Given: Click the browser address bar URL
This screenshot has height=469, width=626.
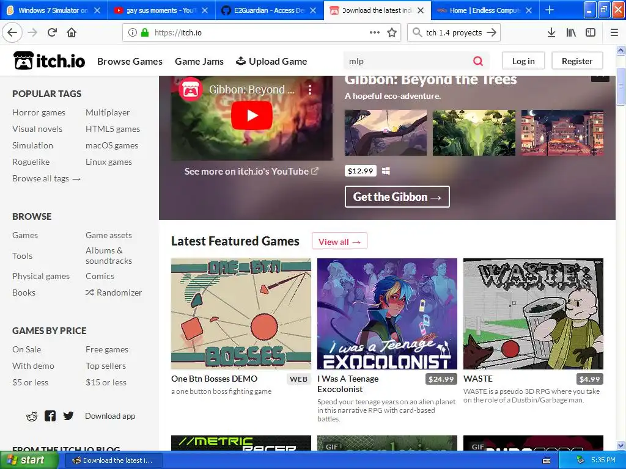Looking at the screenshot, I should click(x=178, y=33).
